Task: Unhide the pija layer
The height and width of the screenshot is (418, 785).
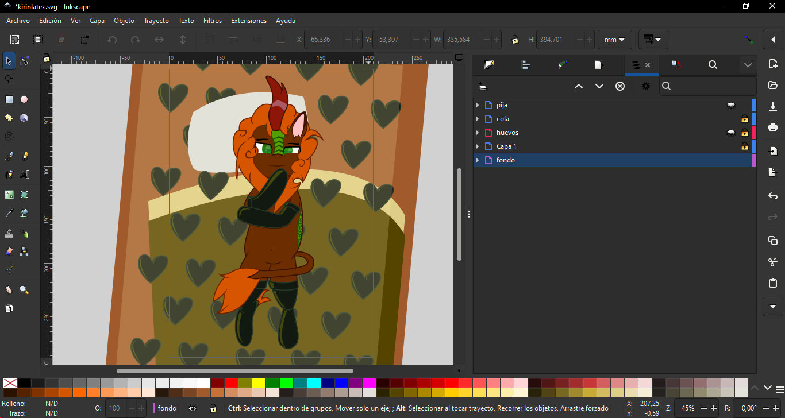Action: (731, 105)
